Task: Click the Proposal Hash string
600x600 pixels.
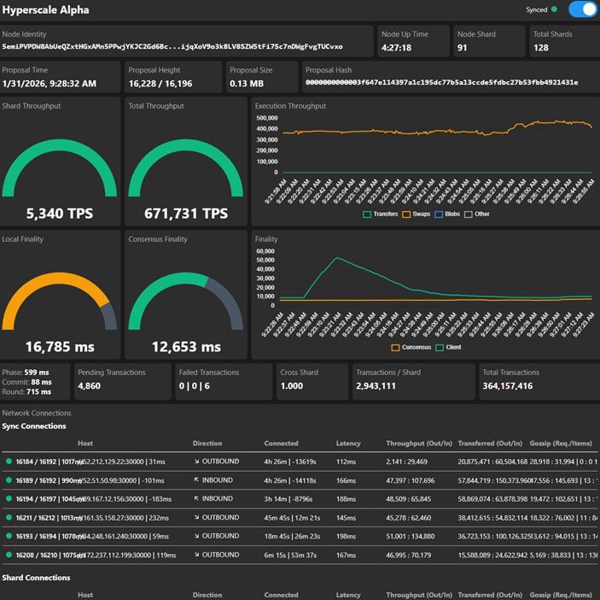Action: pyautogui.click(x=441, y=82)
